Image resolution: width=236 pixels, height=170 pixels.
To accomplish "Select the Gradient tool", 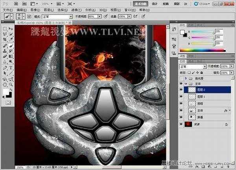I will pos(11,56).
